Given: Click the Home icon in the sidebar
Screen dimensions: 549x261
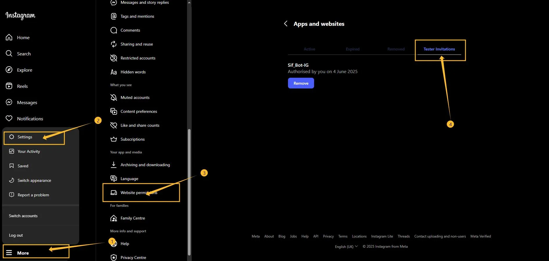Looking at the screenshot, I should 9,37.
